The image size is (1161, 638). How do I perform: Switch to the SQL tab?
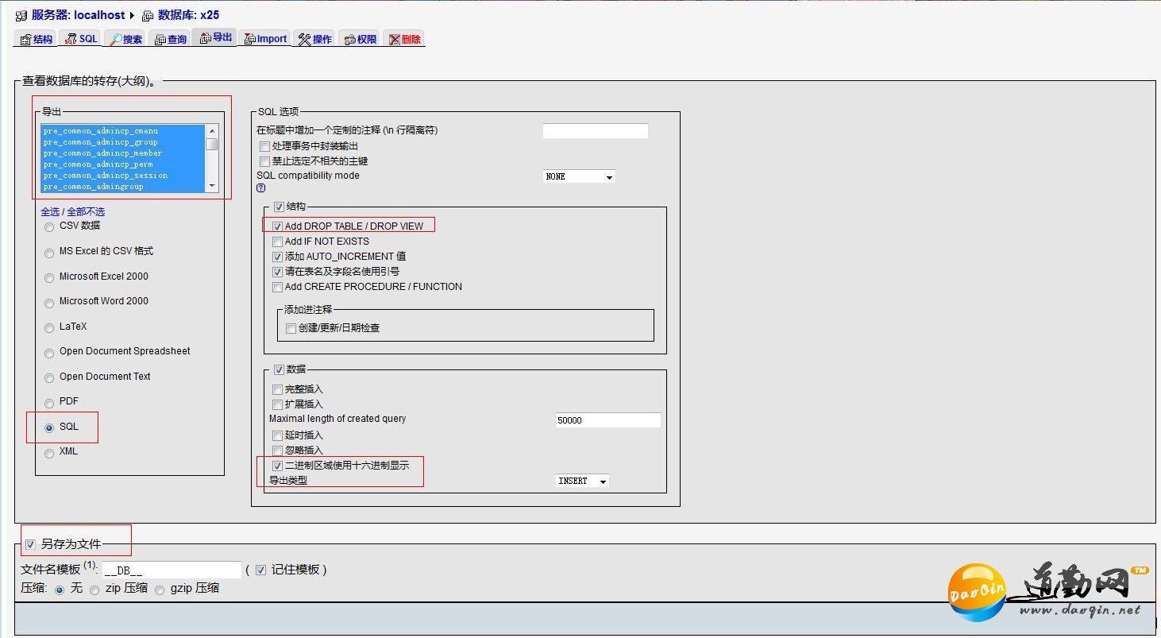point(81,39)
